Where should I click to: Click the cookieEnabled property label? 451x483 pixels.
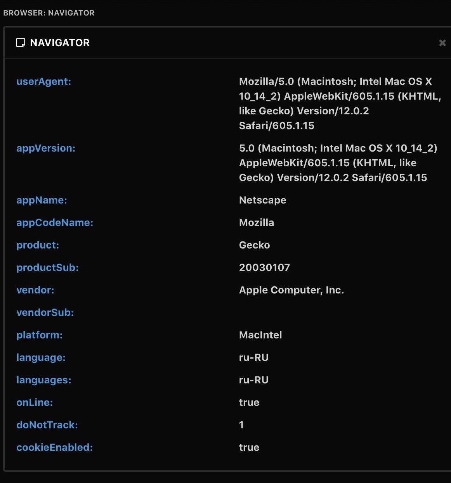tap(55, 447)
